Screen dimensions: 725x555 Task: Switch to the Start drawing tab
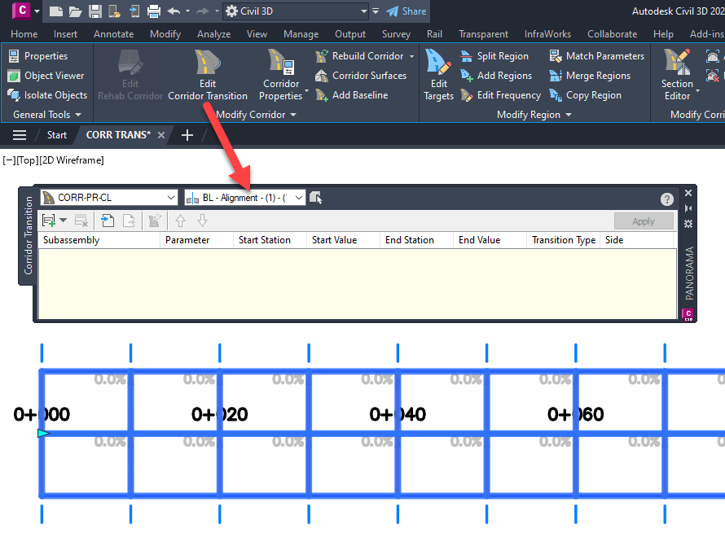(57, 135)
